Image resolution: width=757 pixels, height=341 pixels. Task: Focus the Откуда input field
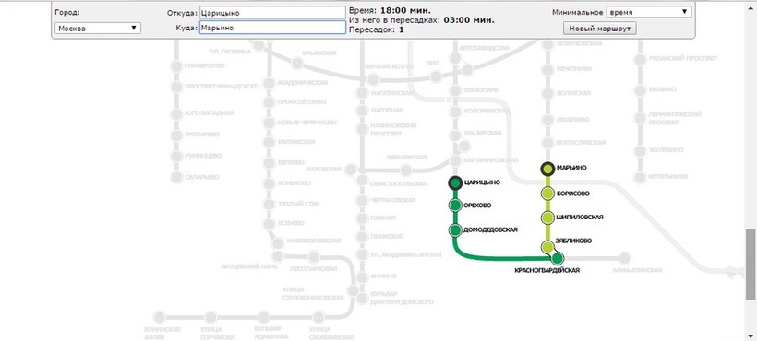[272, 13]
